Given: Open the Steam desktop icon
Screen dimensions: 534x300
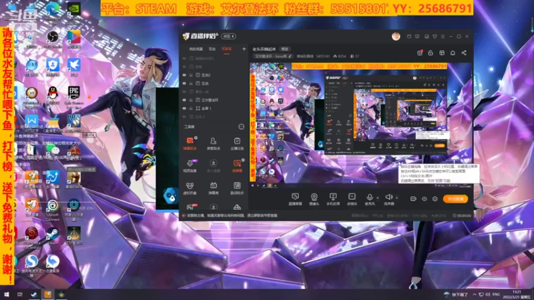Looking at the screenshot, I should [53, 236].
